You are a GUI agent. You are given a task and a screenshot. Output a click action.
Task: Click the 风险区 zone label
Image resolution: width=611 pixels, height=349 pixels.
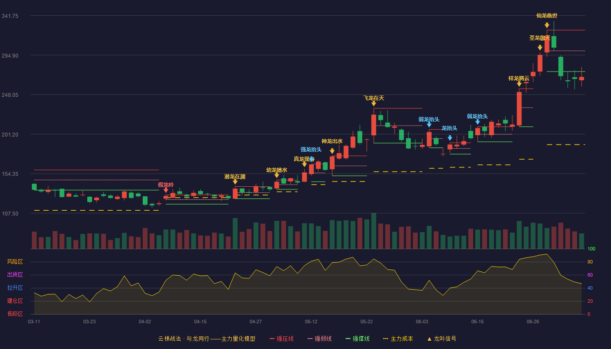[x=15, y=262]
